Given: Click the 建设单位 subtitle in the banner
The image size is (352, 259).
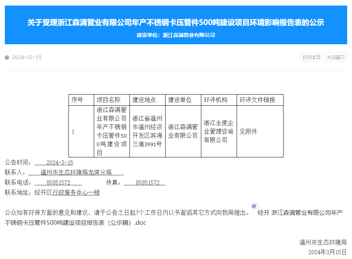Looking at the screenshot, I should coord(176,35).
